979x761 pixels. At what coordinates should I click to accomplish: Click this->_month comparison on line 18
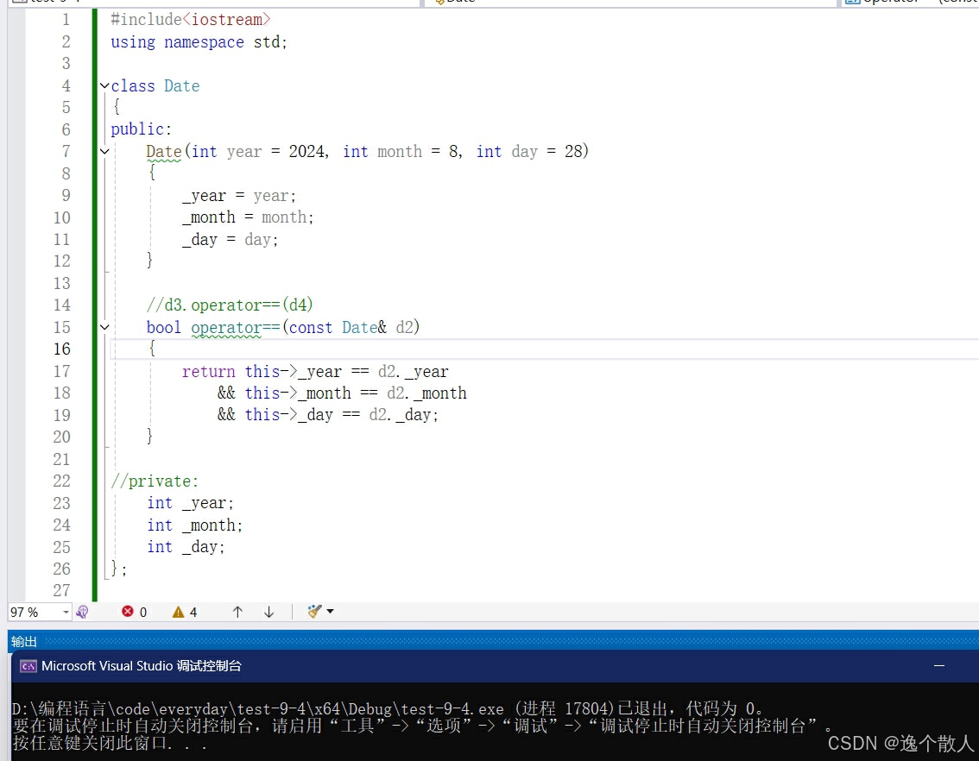point(356,393)
